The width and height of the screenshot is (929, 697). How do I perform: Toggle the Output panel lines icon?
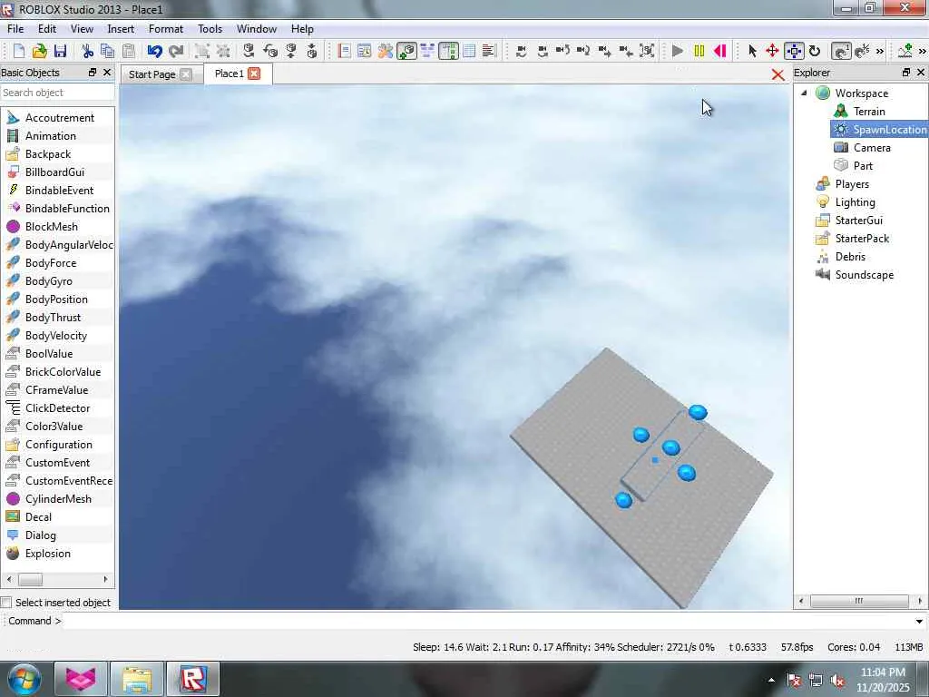click(x=489, y=51)
